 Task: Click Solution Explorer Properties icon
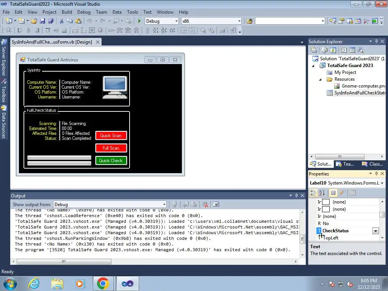pyautogui.click(x=314, y=50)
